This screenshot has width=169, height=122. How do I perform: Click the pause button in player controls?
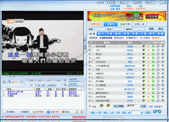(10, 82)
